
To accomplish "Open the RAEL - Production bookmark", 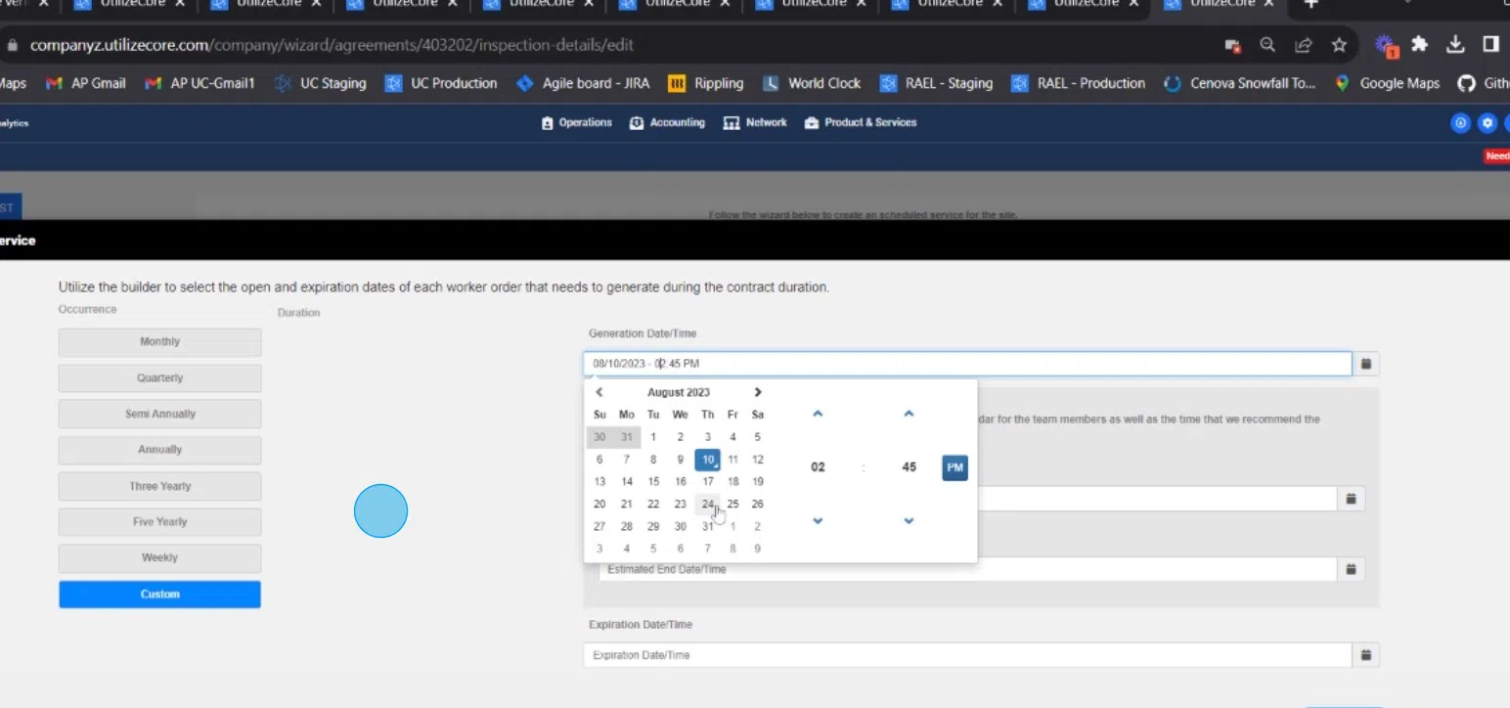I will 1079,83.
